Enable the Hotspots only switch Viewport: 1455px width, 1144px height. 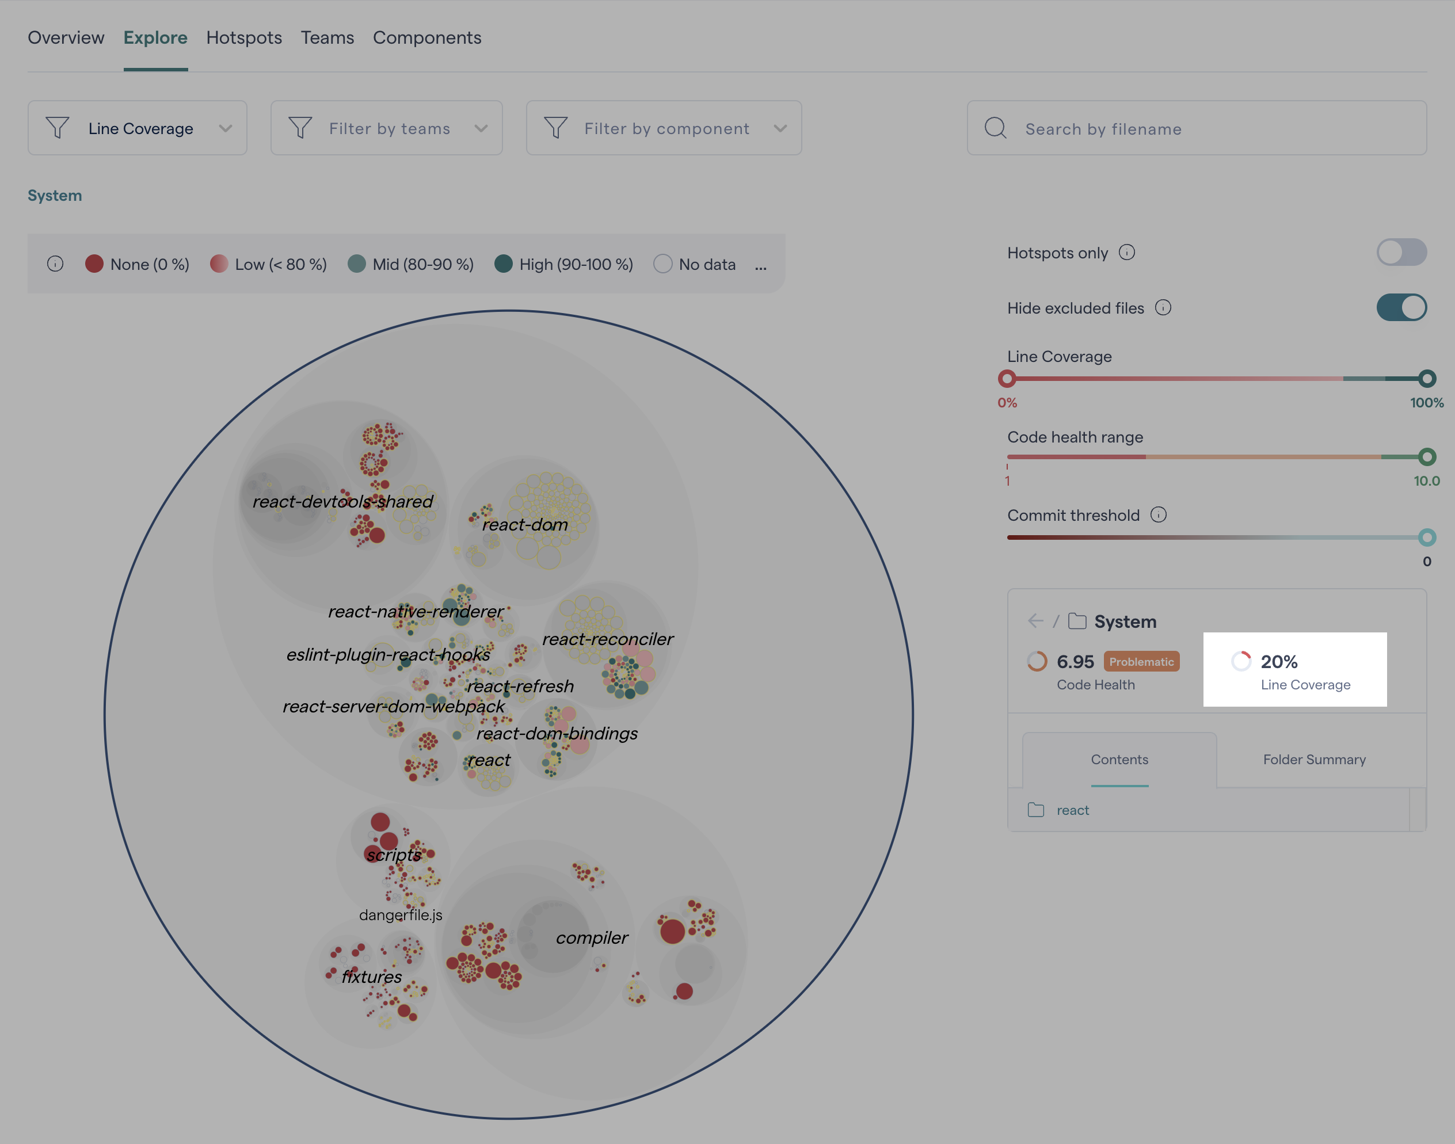coord(1401,253)
